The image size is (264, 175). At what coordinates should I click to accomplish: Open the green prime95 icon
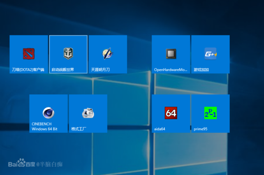[210, 113]
